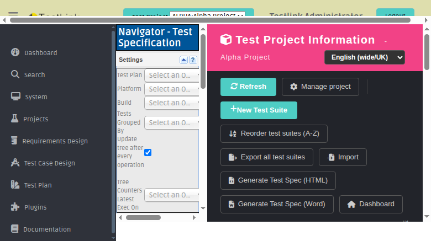Open the Tests Grouped By dropdown
The height and width of the screenshot is (241, 431).
172,122
